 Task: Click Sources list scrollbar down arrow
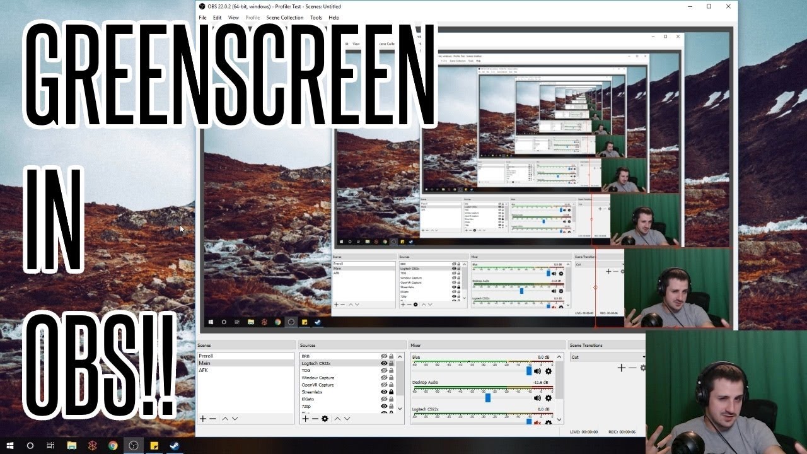pyautogui.click(x=400, y=409)
